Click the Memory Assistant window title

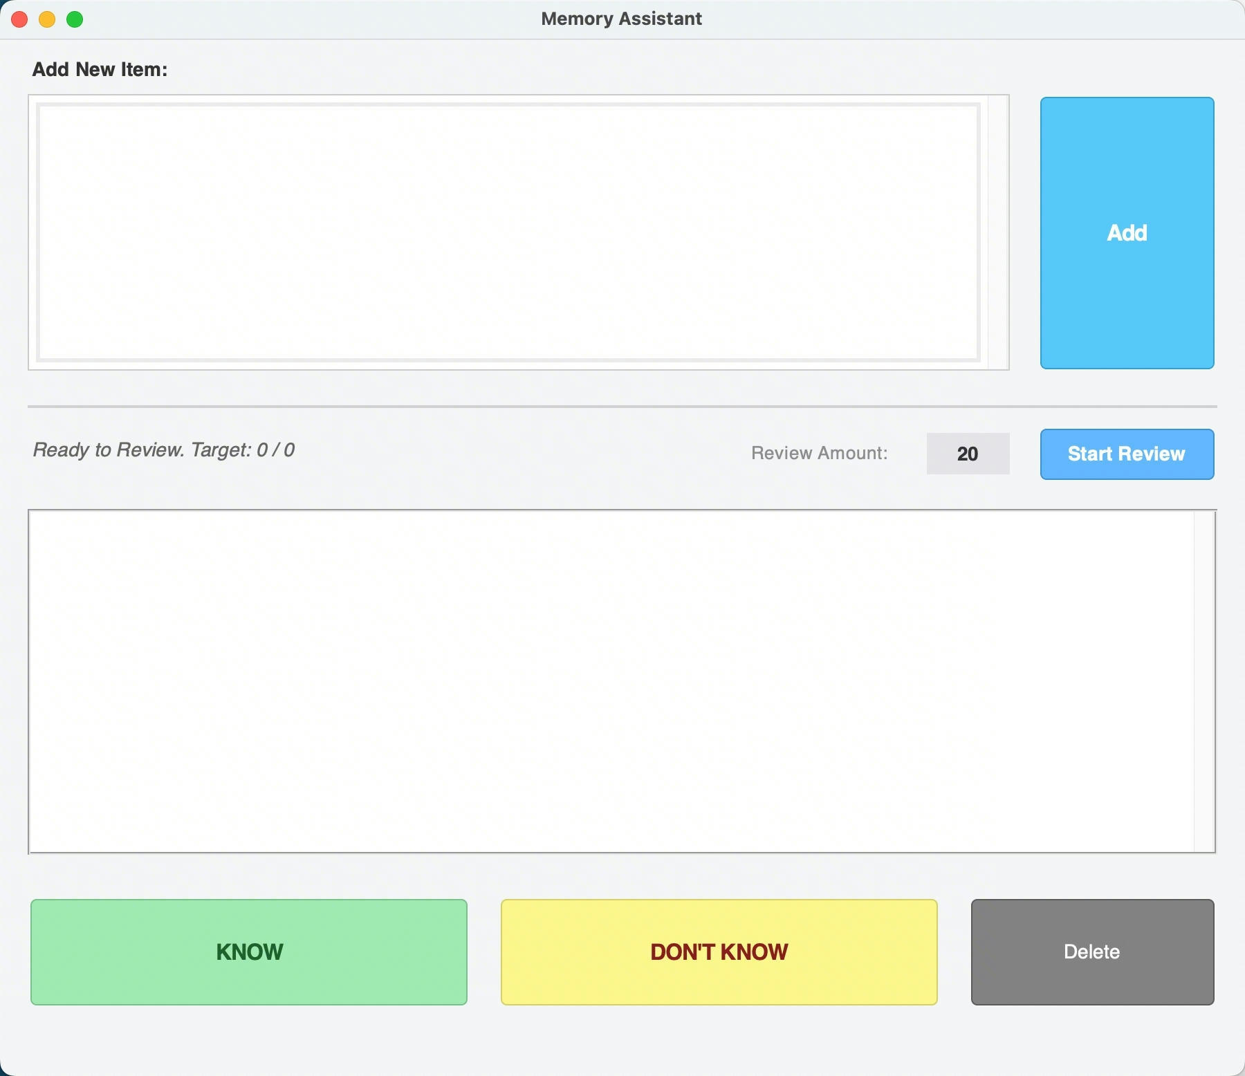tap(621, 19)
